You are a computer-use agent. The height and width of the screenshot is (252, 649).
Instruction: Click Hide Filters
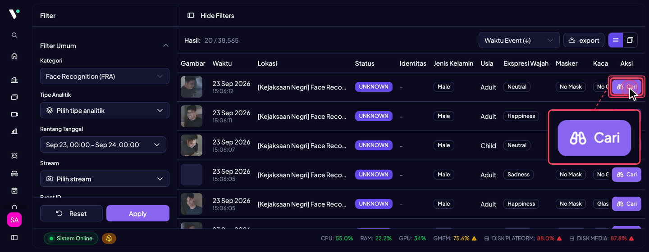pos(217,15)
